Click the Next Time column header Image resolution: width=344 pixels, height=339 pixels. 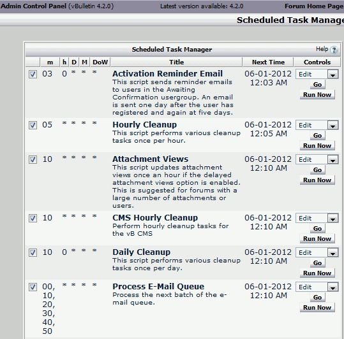pyautogui.click(x=268, y=62)
